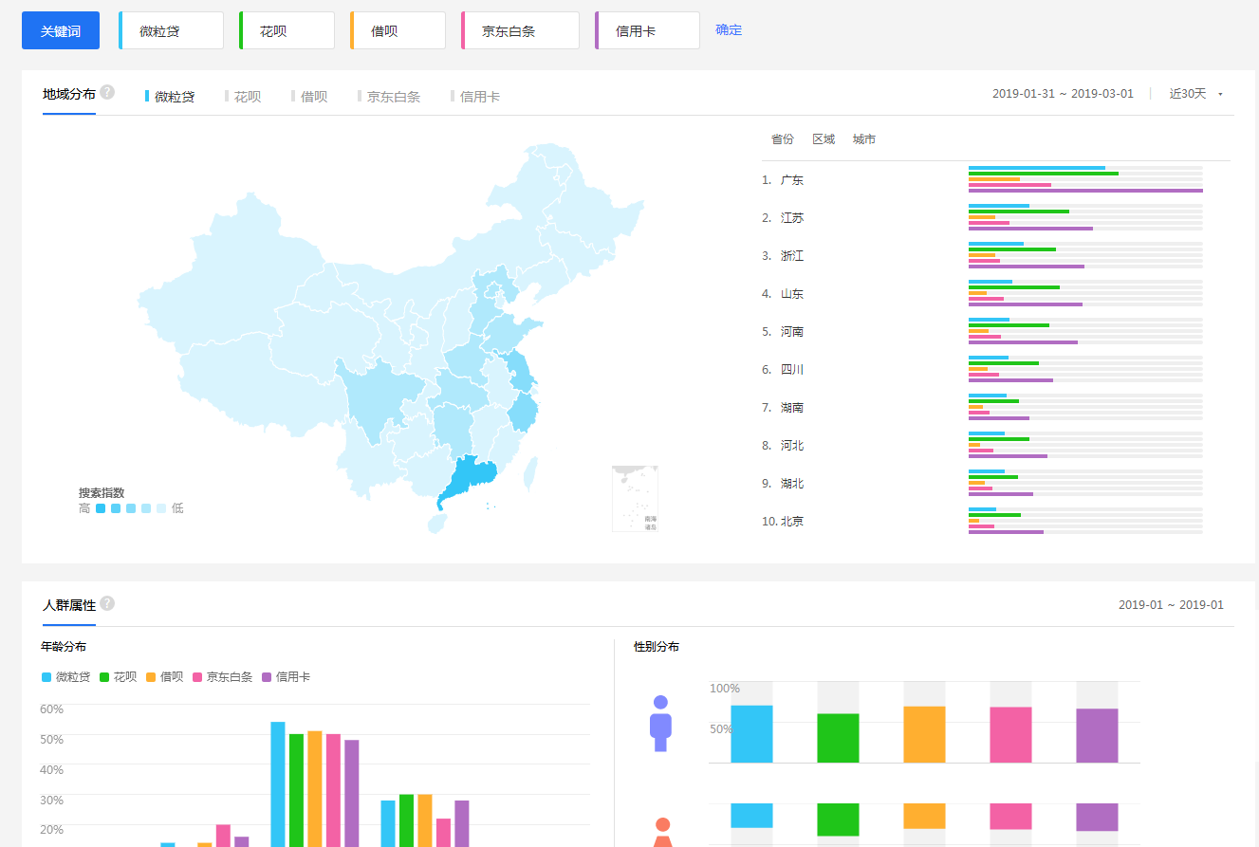This screenshot has width=1259, height=847.
Task: Open the 近30天 time range dropdown
Action: point(1195,94)
